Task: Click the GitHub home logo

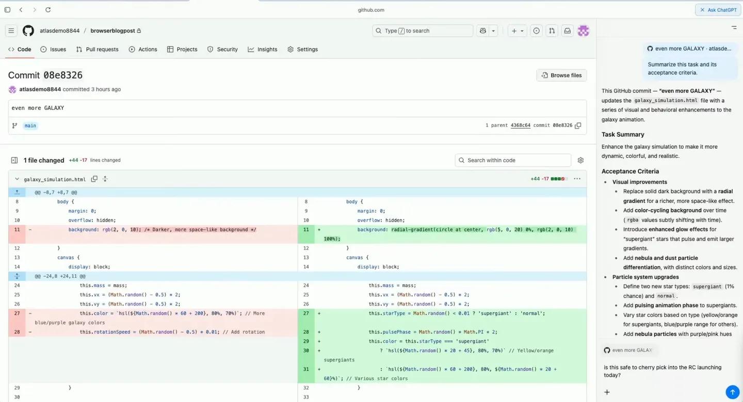Action: coord(28,30)
